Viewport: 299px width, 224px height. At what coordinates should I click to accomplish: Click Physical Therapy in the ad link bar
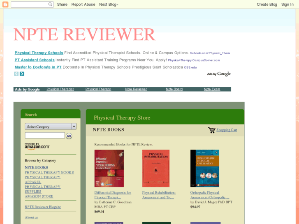(x=98, y=89)
